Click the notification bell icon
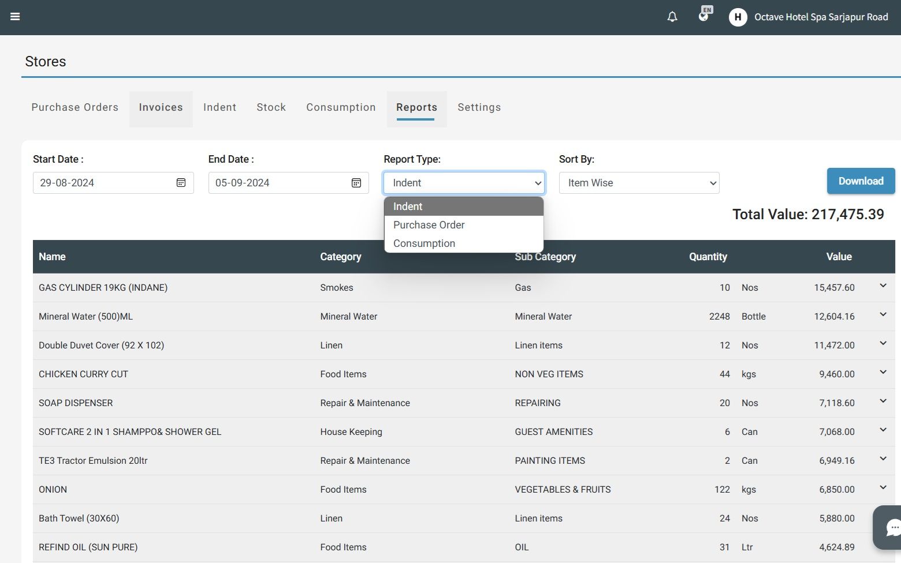The width and height of the screenshot is (901, 563). pyautogui.click(x=672, y=17)
